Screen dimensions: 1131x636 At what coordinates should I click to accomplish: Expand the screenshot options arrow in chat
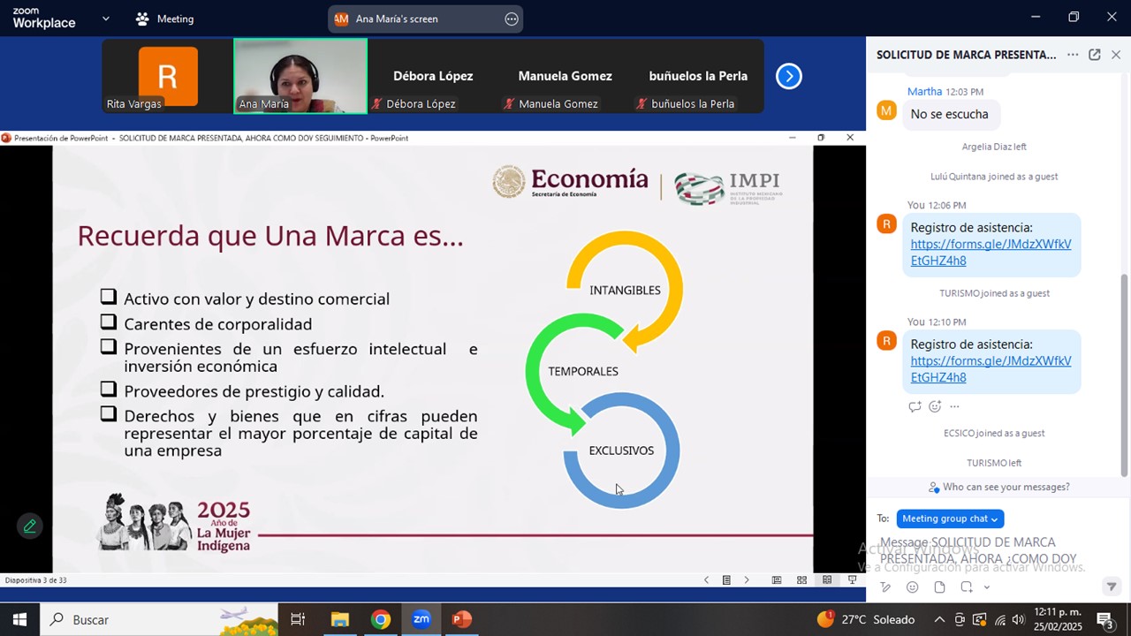coord(986,587)
